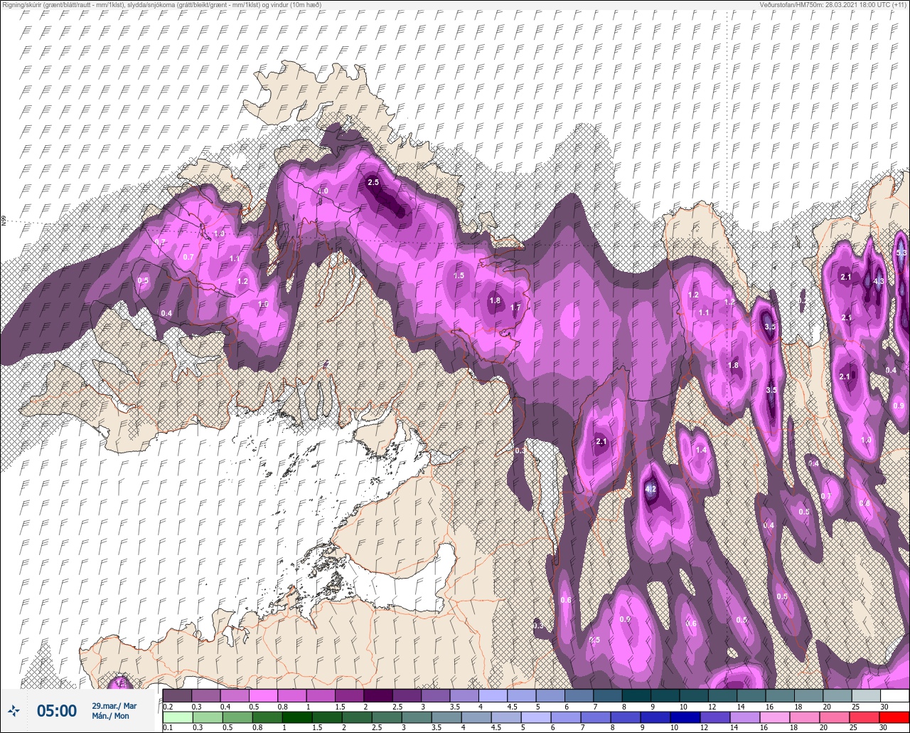Pick bright pink upper legend swatch labeled 0.5

pos(263,695)
